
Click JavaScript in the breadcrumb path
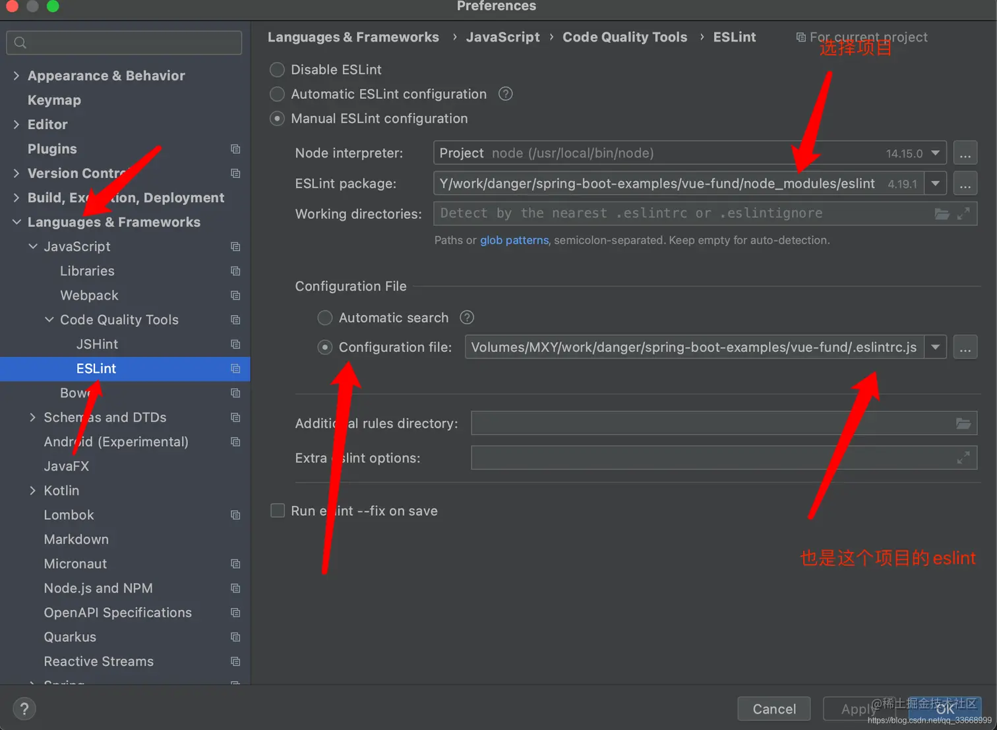click(502, 37)
